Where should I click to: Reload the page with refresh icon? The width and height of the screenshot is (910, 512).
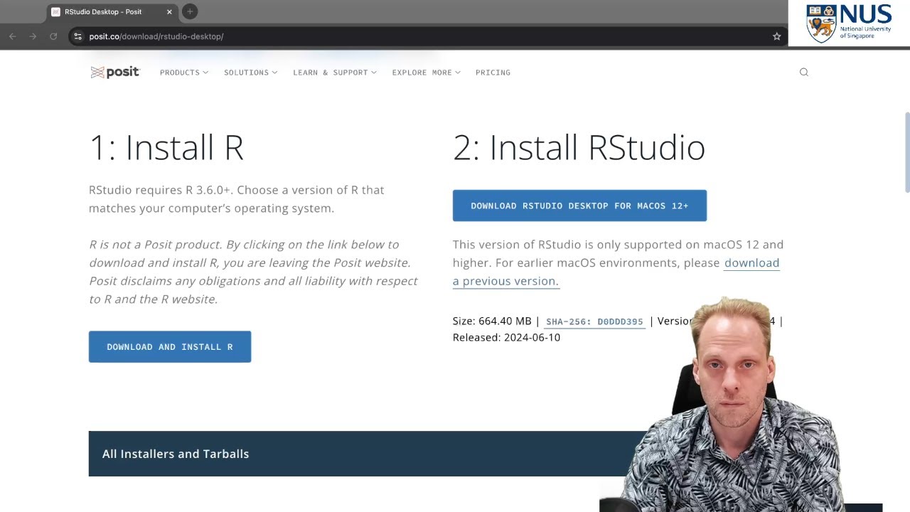(x=53, y=36)
